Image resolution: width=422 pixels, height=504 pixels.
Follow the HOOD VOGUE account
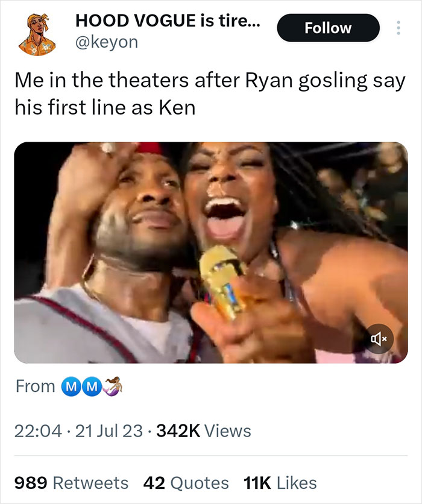pyautogui.click(x=329, y=27)
